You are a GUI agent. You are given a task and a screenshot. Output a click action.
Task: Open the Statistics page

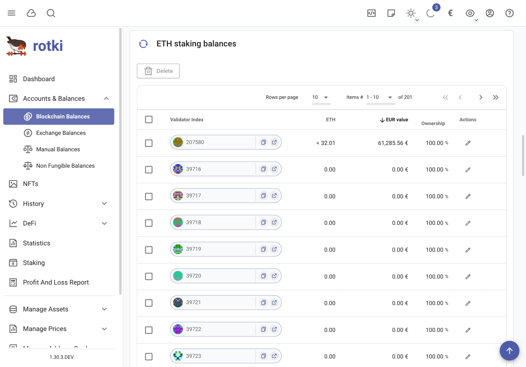coord(59,243)
